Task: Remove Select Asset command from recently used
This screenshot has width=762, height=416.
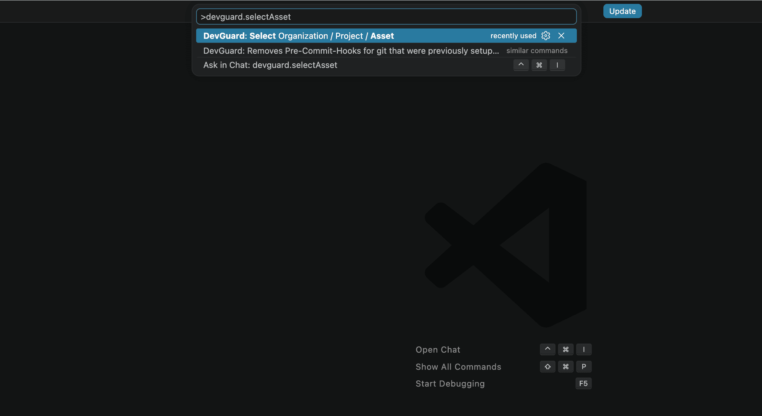Action: click(x=561, y=36)
